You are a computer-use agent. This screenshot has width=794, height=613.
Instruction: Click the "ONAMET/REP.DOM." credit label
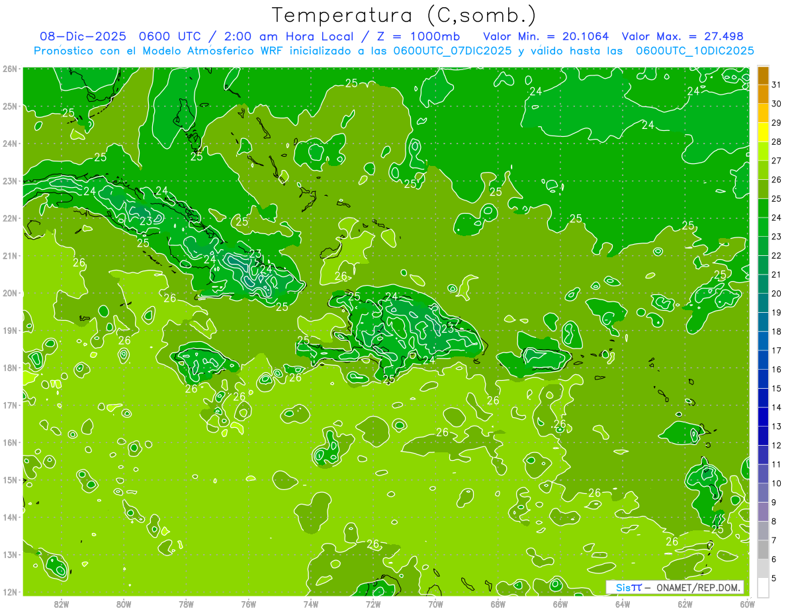click(697, 587)
